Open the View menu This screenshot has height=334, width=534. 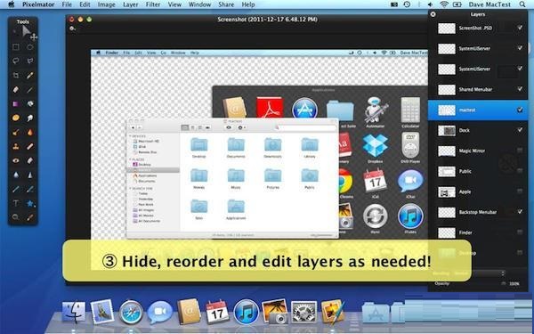(x=174, y=4)
